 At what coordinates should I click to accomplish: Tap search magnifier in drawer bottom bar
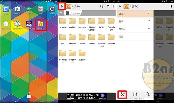tap(147, 94)
